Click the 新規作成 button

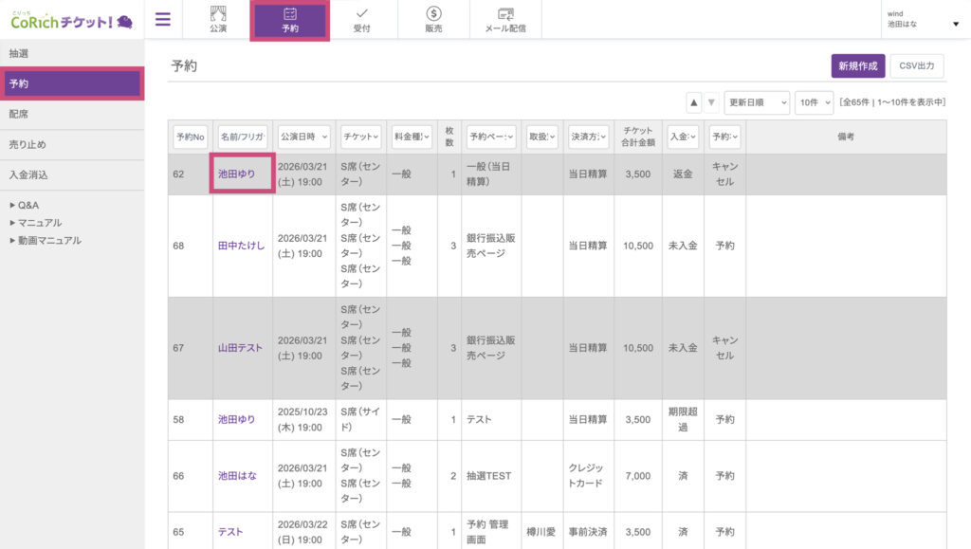point(857,65)
